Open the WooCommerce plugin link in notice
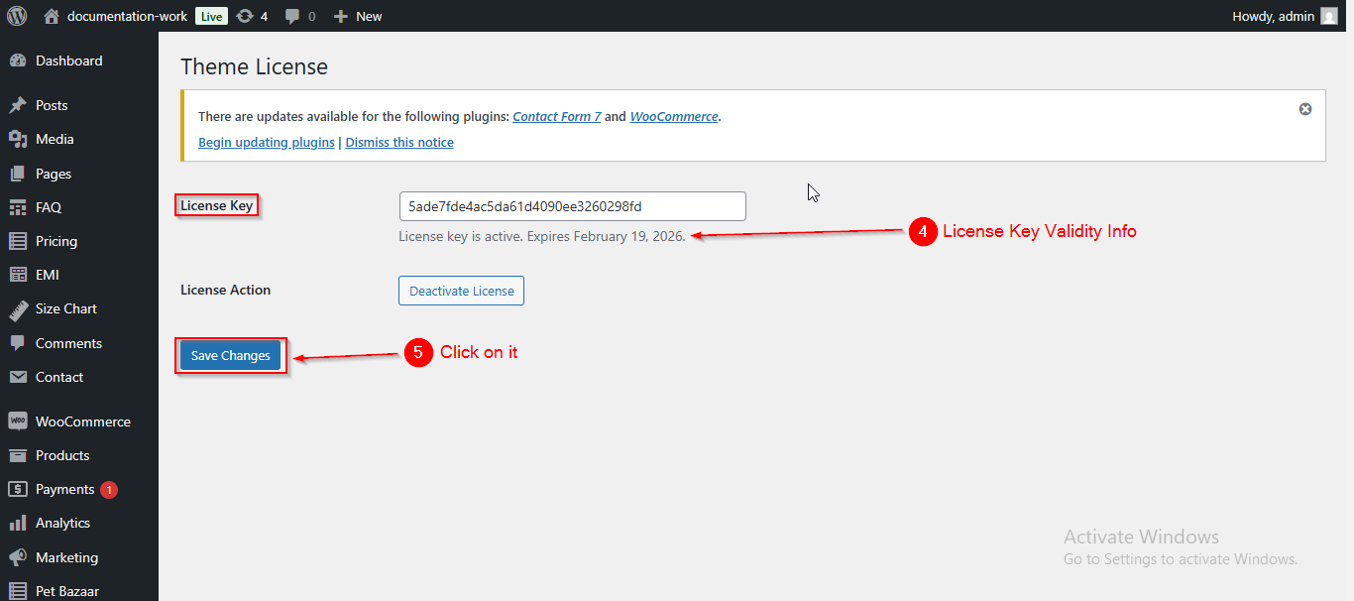The width and height of the screenshot is (1354, 601). (x=674, y=116)
